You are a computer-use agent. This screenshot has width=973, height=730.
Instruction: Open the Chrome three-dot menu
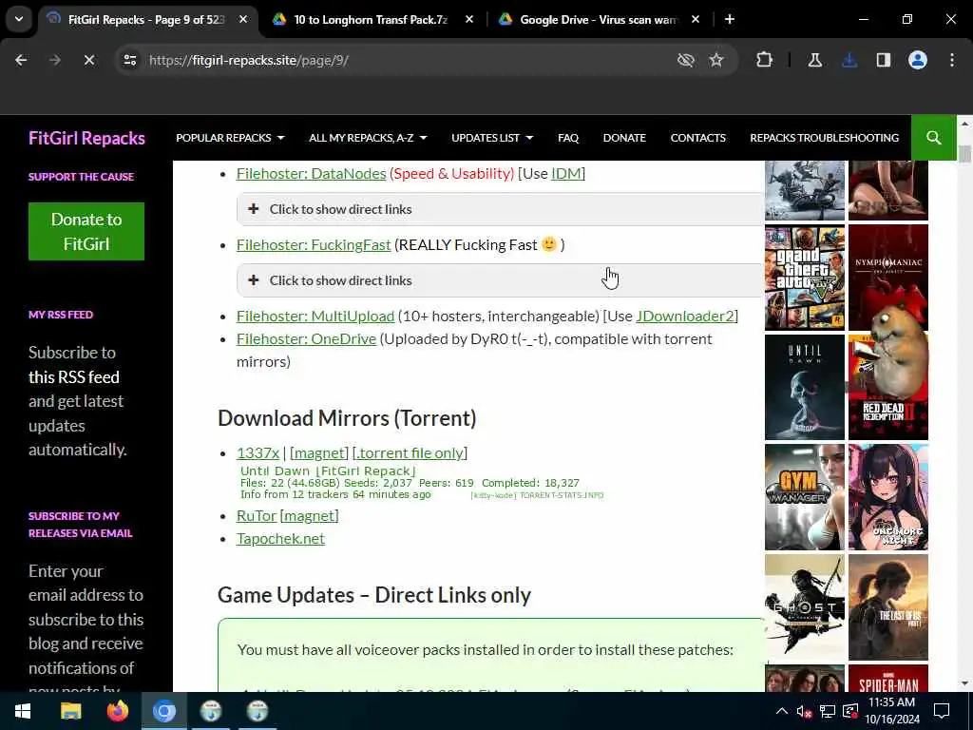coord(952,60)
